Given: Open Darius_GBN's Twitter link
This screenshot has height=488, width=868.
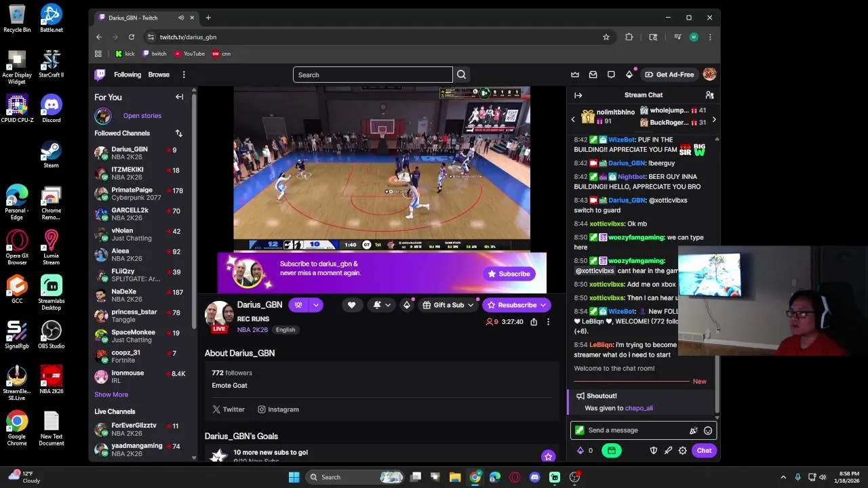Looking at the screenshot, I should [x=229, y=409].
